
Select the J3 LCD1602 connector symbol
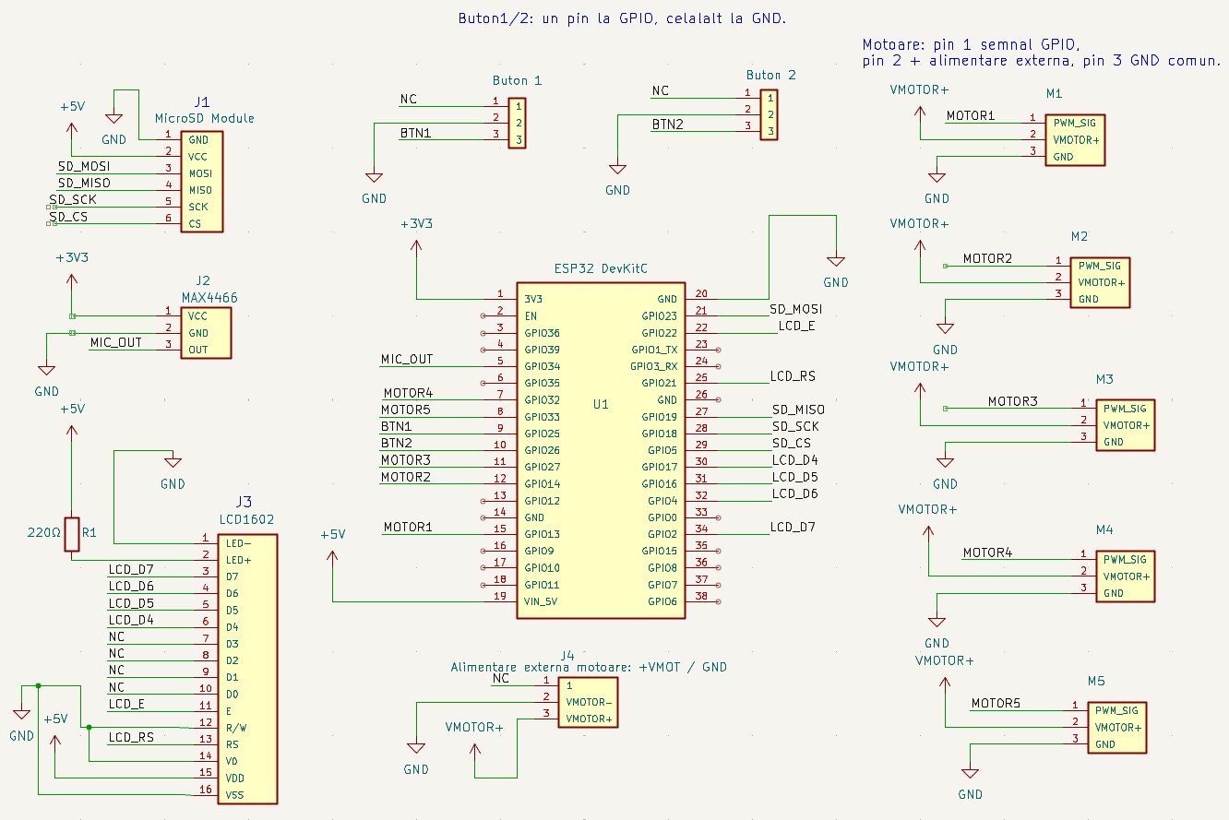(247, 668)
